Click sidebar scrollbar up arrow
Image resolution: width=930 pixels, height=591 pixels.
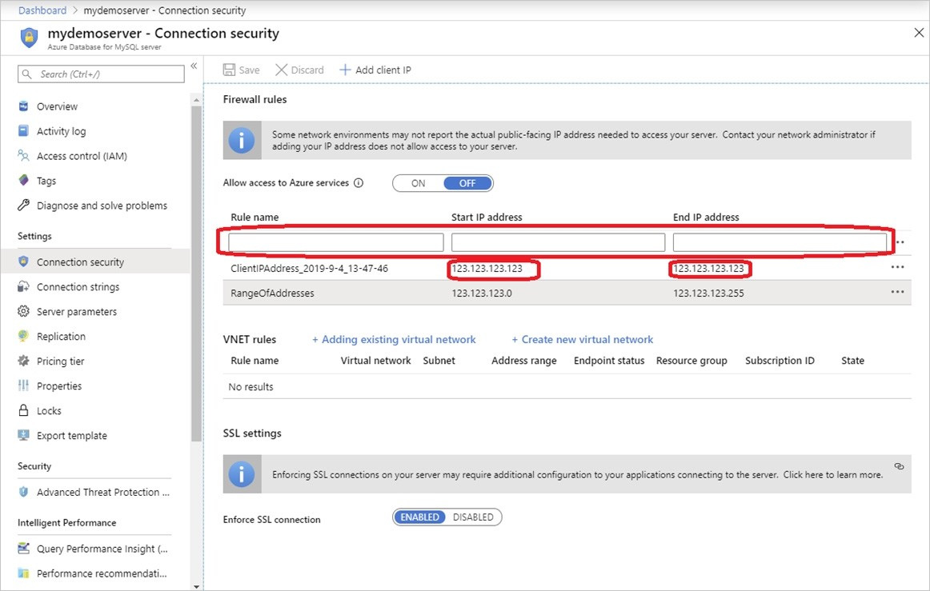click(196, 101)
